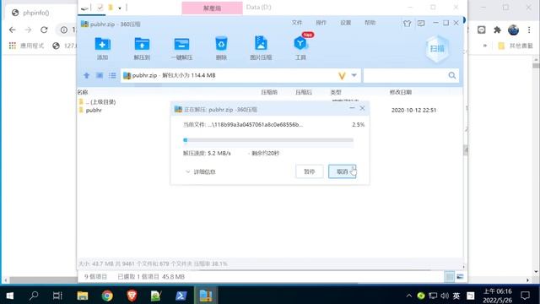540x304 pixels.
Task: Click the 暂停 (Pause) button
Action: click(310, 171)
